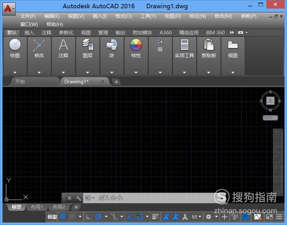Toggle isometric drafting in status bar
This screenshot has height=225, width=287.
114,217
